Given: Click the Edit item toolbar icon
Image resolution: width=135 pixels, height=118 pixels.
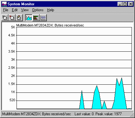Looking at the screenshot, I should (x=19, y=17).
